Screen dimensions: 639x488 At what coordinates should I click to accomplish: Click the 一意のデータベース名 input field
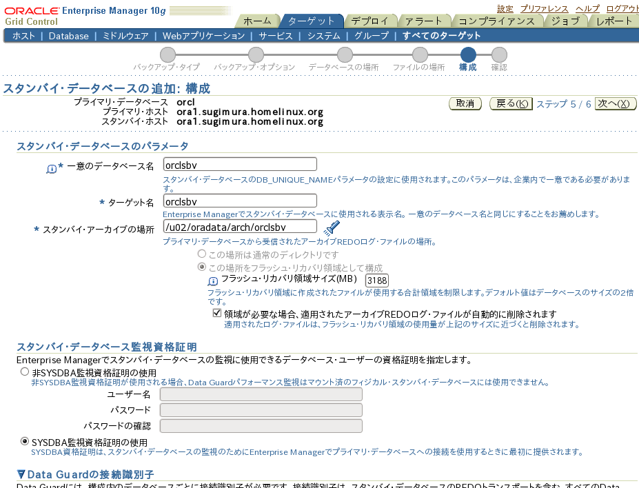pyautogui.click(x=240, y=165)
